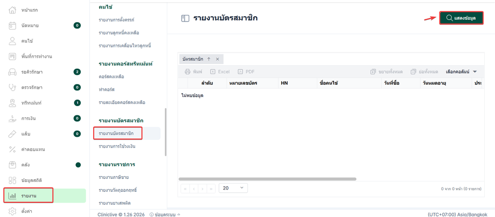Open the page size dropdown showing 20

[234, 187]
